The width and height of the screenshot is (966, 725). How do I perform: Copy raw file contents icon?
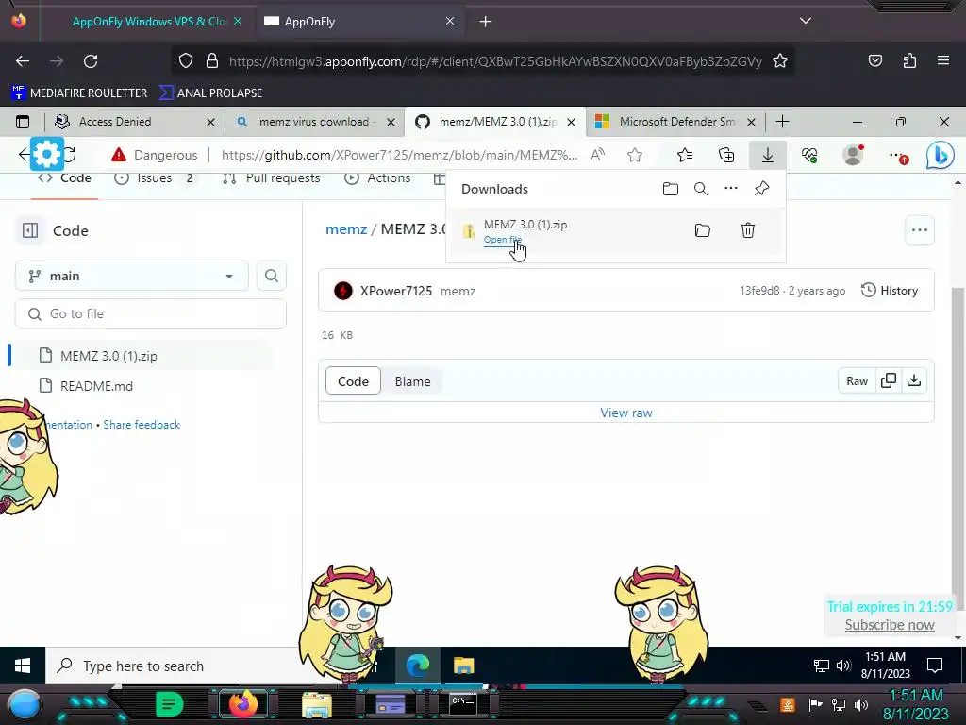tap(889, 381)
